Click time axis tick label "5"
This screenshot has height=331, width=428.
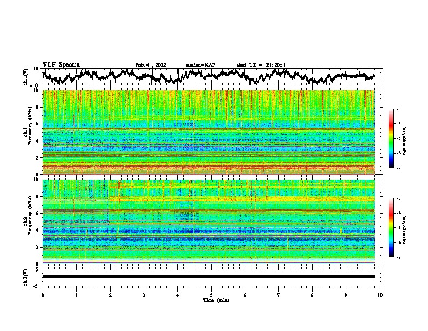(x=211, y=295)
